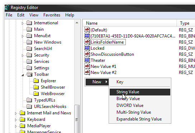Click the Keyboard folder icon
This screenshot has height=133, width=195.
[22, 119]
